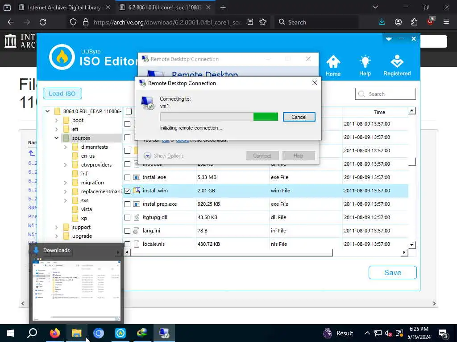This screenshot has height=342, width=457.
Task: Toggle reader view icon in address bar
Action: pyautogui.click(x=250, y=22)
